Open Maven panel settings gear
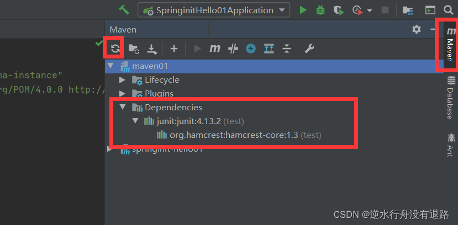458x225 pixels. [417, 29]
